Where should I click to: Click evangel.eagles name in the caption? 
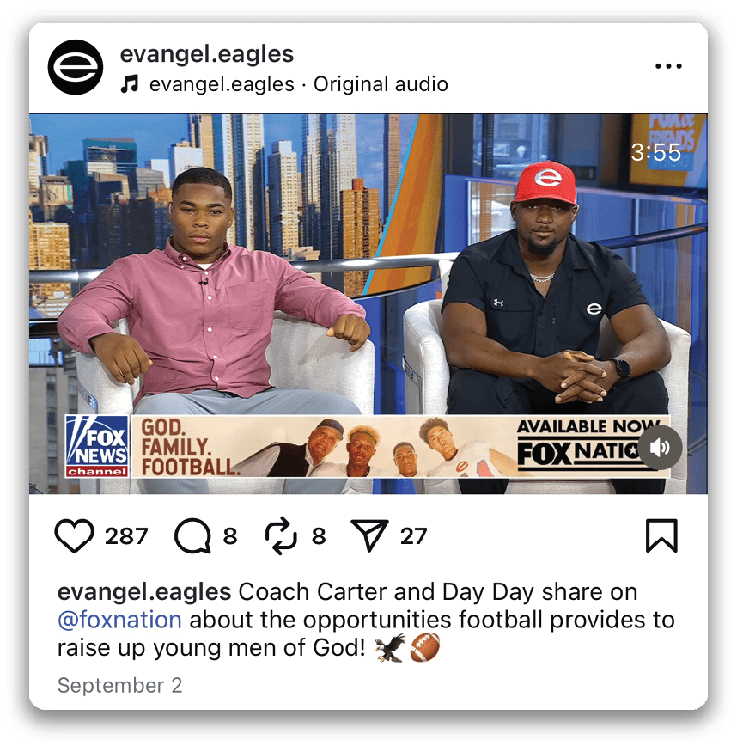pyautogui.click(x=144, y=592)
